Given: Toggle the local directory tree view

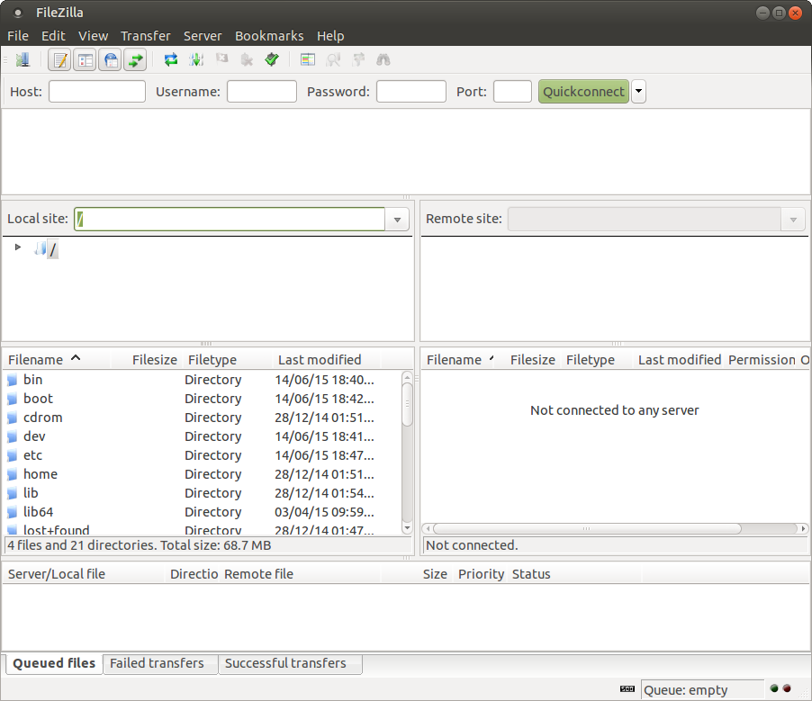Looking at the screenshot, I should coord(86,59).
